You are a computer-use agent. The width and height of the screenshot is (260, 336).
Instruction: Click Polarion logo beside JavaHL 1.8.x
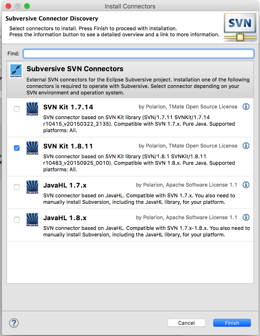tap(32, 220)
